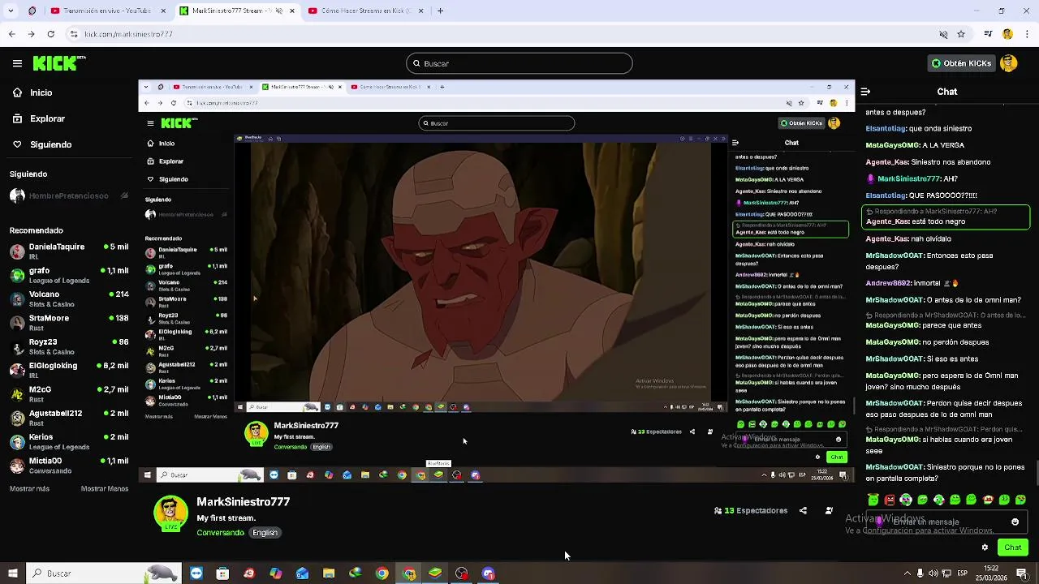Open the volume control in tray
This screenshot has height=584, width=1039.
(x=933, y=573)
